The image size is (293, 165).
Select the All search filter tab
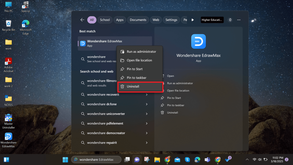[92, 20]
